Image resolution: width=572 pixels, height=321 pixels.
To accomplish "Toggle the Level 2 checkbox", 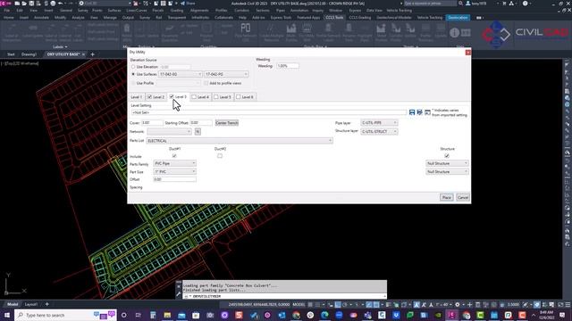I will [x=149, y=97].
